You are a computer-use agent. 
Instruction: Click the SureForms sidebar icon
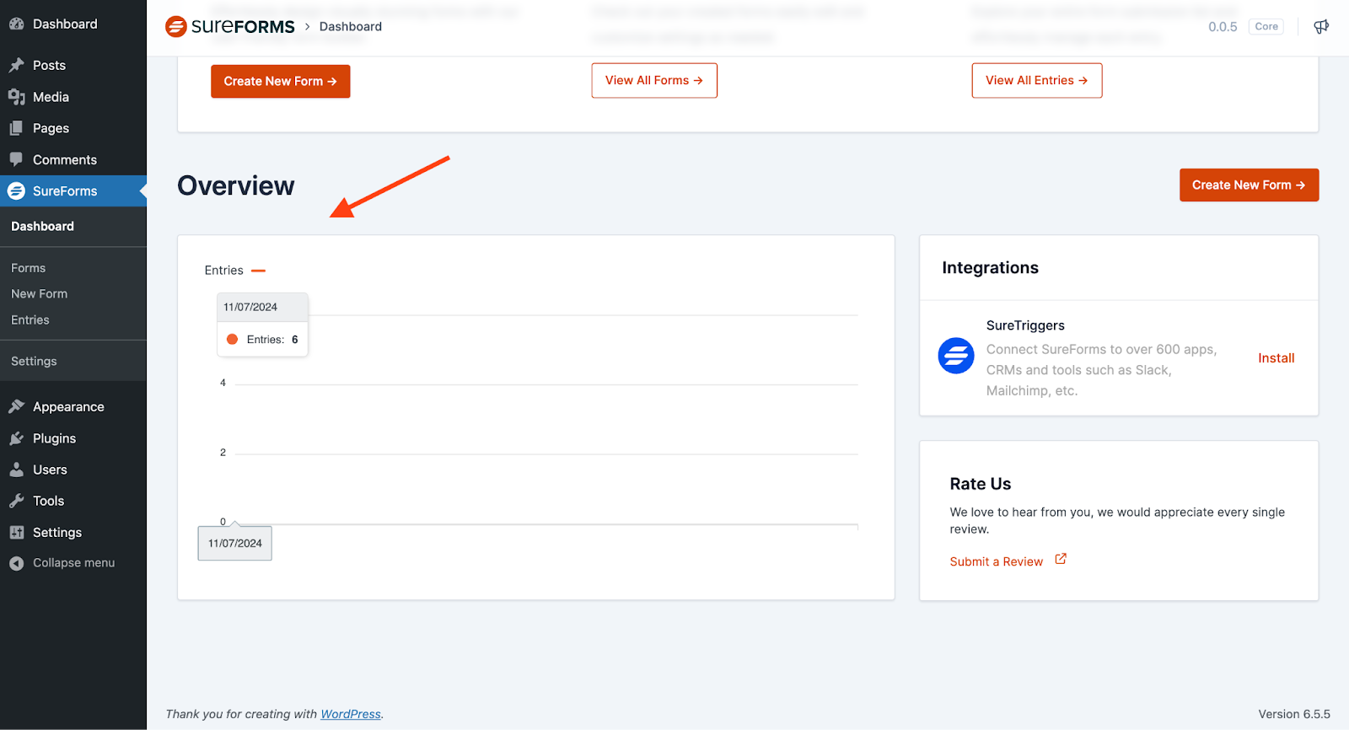click(x=16, y=191)
